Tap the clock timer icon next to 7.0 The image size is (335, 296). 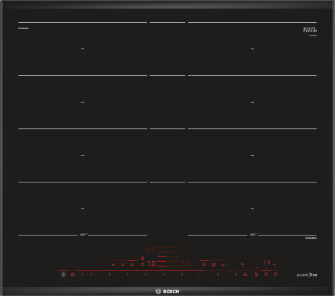(143, 265)
